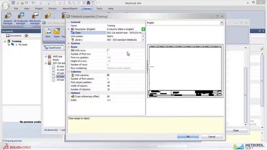Viewport: 267px width, 150px height.
Task: Open the Import/Export menu
Action: tap(70, 8)
